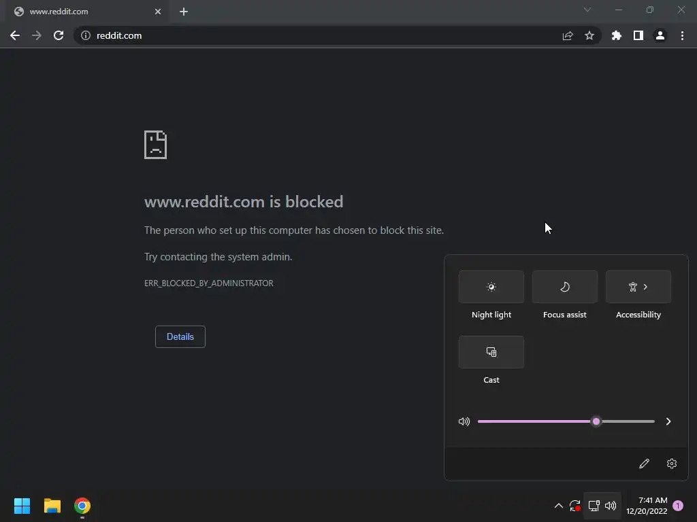Screen dimensions: 697x522
Task: Reload the reddit.com page
Action: point(59,35)
